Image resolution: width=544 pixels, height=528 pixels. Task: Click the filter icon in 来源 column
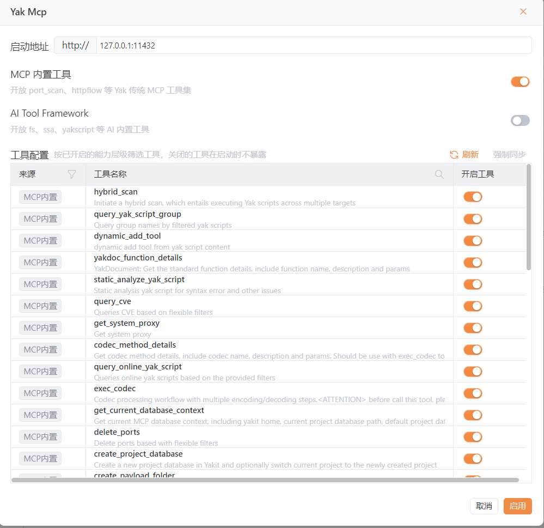72,174
